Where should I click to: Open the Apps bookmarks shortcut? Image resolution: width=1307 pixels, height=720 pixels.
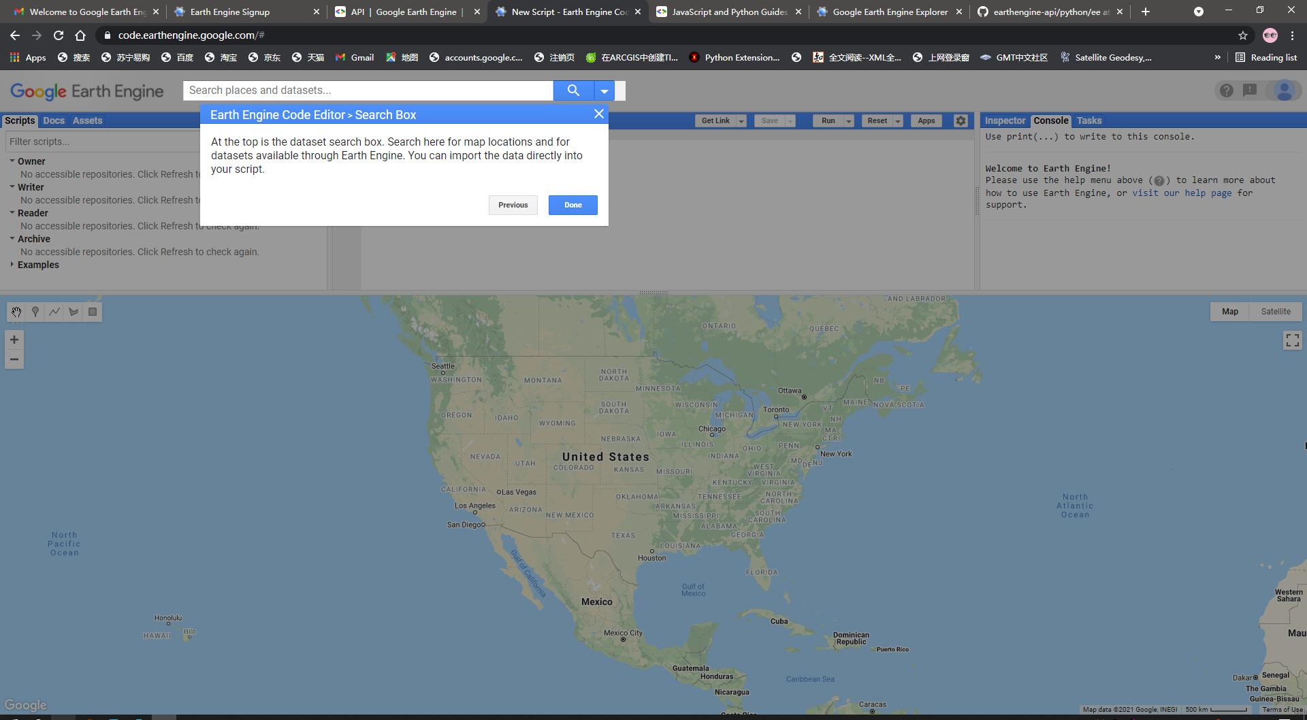28,58
